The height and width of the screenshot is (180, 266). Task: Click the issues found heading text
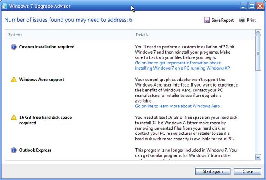click(x=68, y=20)
